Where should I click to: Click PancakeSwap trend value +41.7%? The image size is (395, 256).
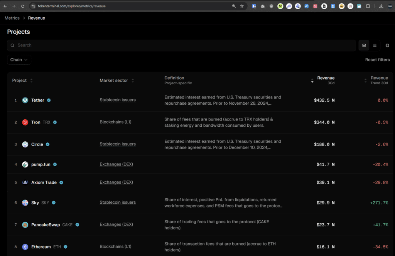click(380, 225)
